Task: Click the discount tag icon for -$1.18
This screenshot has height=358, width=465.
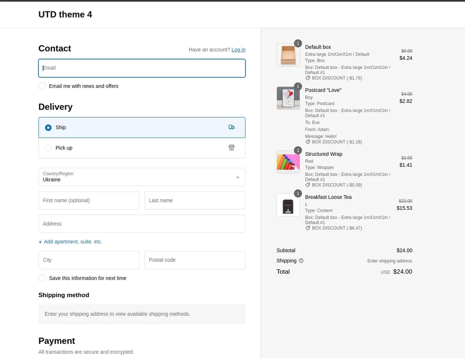Action: pos(308,142)
